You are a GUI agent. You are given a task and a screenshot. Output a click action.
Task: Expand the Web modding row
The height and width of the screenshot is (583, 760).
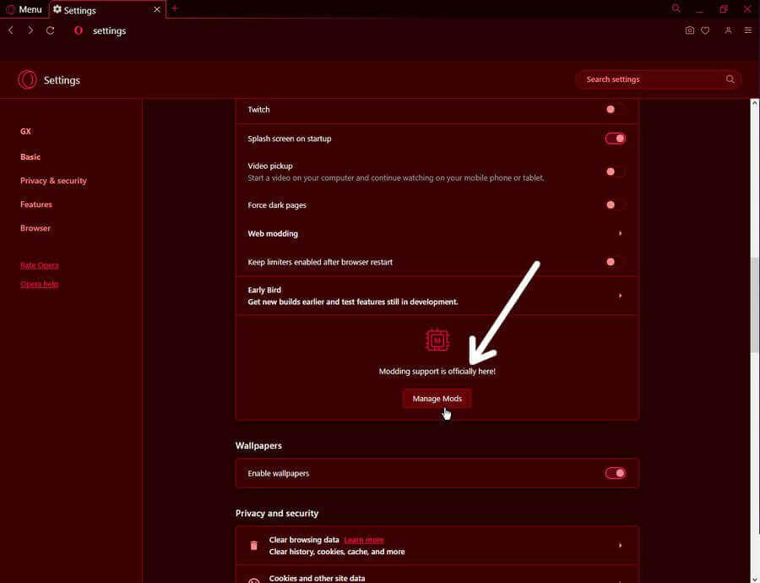point(437,234)
